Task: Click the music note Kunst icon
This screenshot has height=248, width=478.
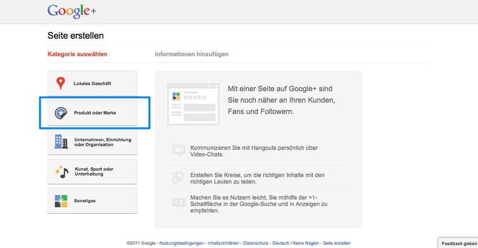Action: (62, 172)
